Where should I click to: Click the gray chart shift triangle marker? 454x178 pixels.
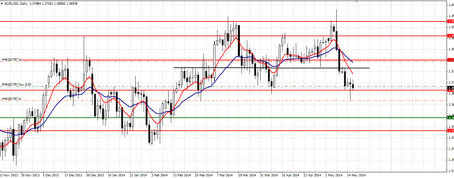pyautogui.click(x=356, y=2)
